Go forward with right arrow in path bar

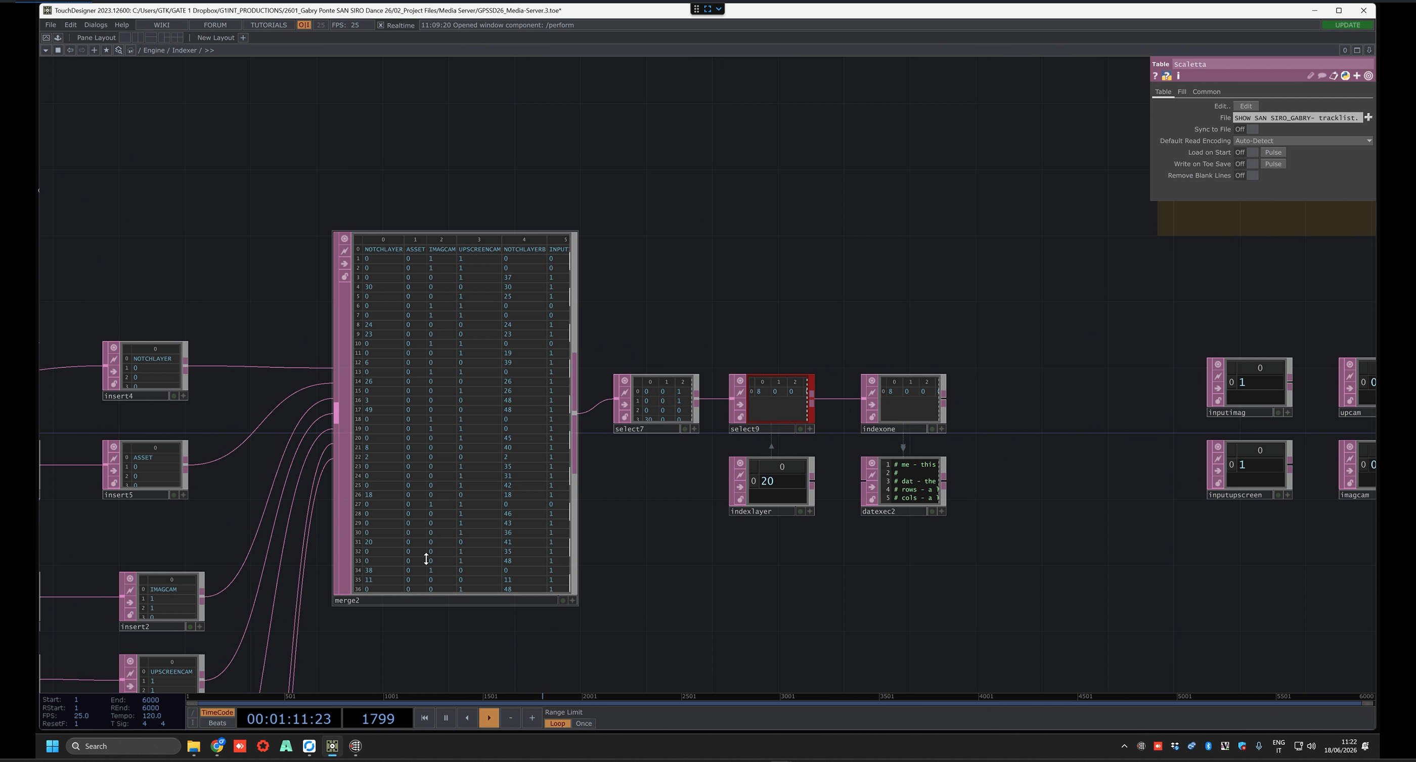(x=82, y=50)
